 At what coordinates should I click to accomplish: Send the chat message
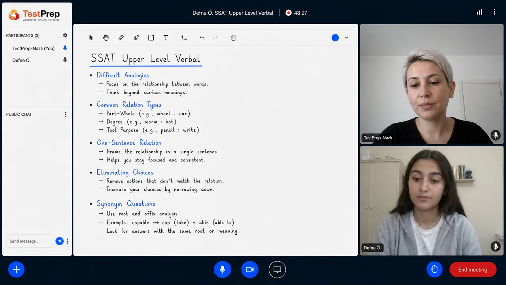click(x=59, y=241)
